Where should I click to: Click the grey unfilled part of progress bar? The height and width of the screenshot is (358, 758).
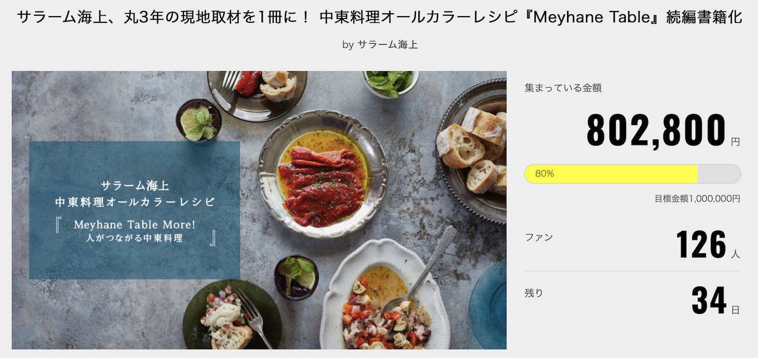(719, 174)
